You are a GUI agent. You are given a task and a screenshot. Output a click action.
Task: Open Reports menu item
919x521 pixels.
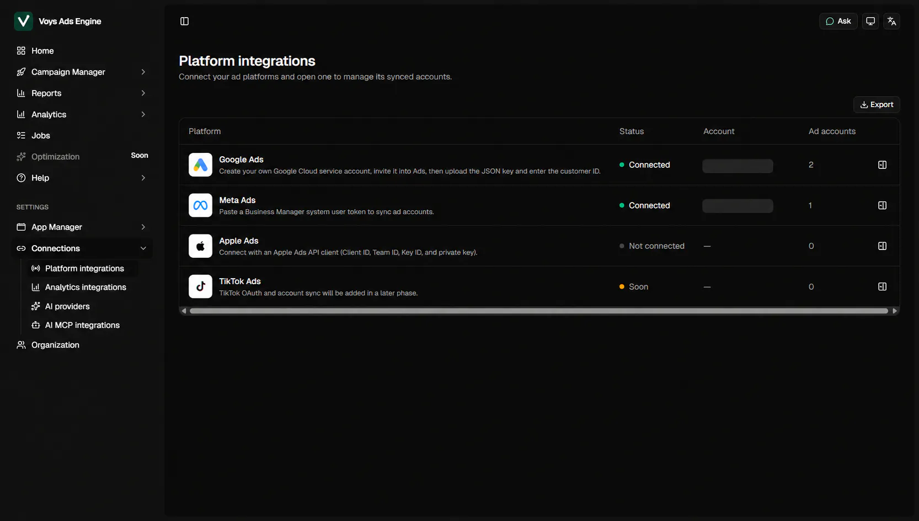(x=82, y=93)
